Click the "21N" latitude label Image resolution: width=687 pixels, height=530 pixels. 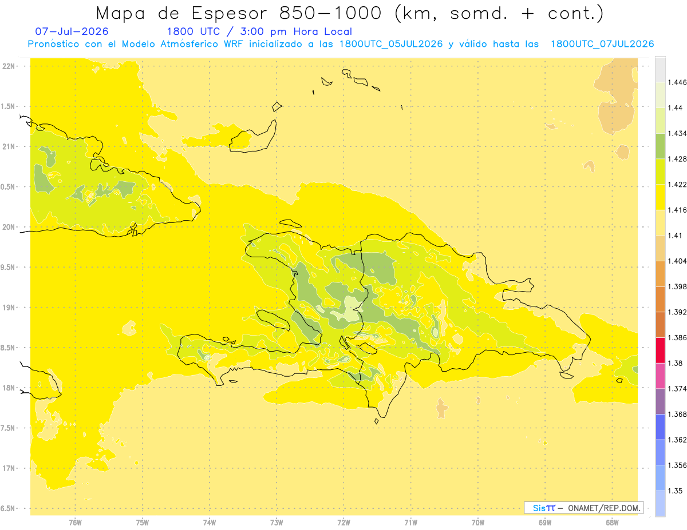9,147
